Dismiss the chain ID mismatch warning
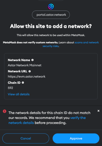Screen dimensions: 102x146 98,111
